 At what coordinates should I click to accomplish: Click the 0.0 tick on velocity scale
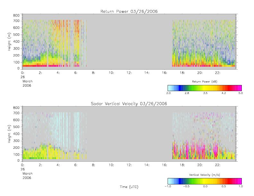click(x=205, y=186)
